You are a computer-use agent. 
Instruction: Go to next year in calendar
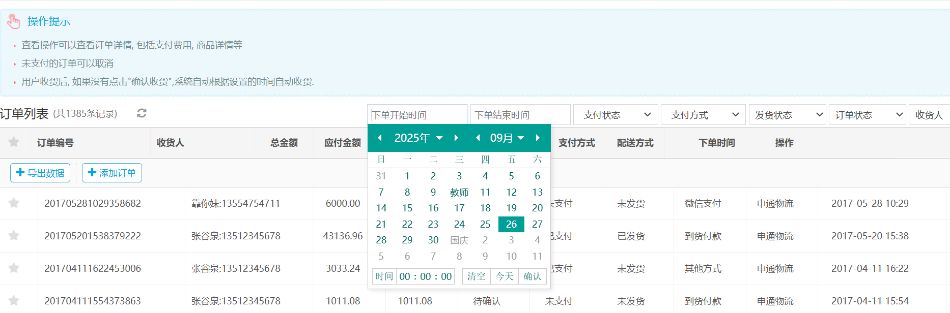click(x=456, y=138)
